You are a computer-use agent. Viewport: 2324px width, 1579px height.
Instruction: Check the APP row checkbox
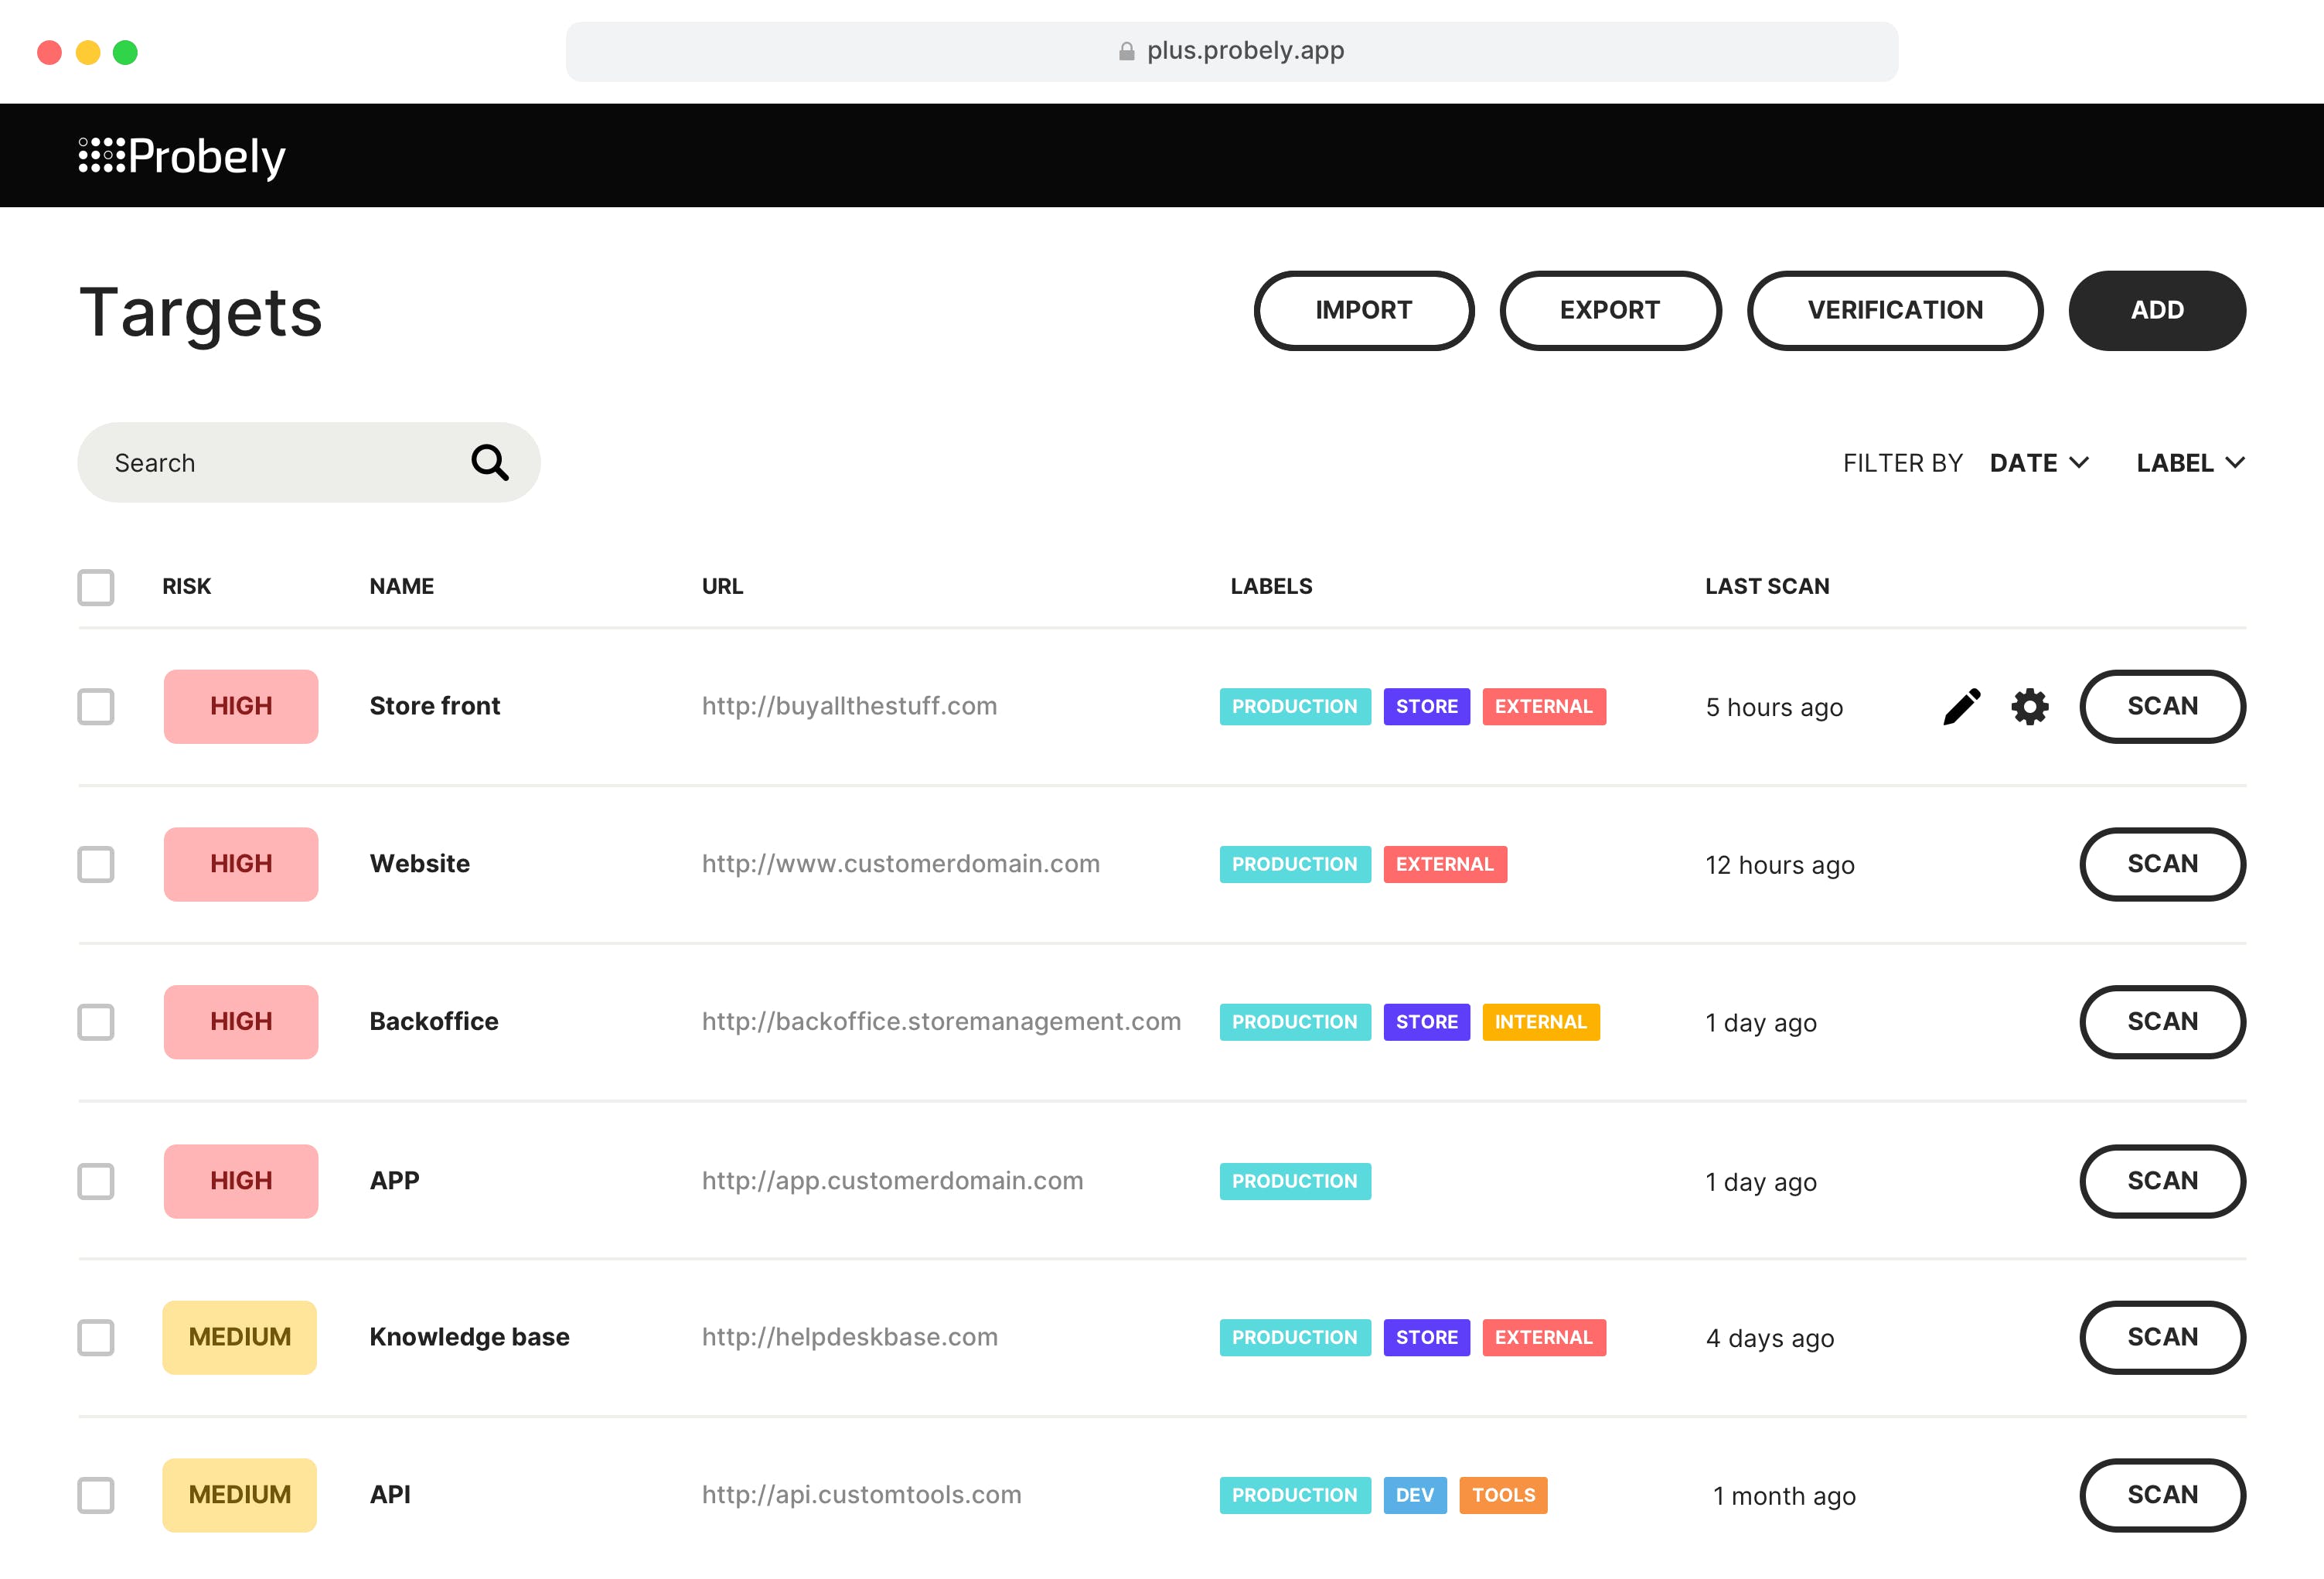click(96, 1181)
